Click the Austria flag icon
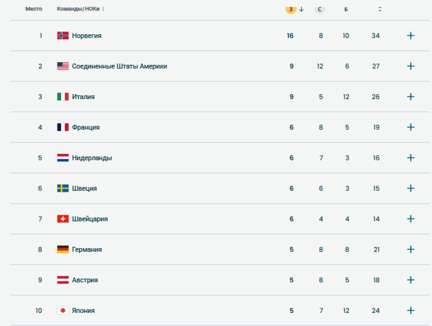 [63, 280]
